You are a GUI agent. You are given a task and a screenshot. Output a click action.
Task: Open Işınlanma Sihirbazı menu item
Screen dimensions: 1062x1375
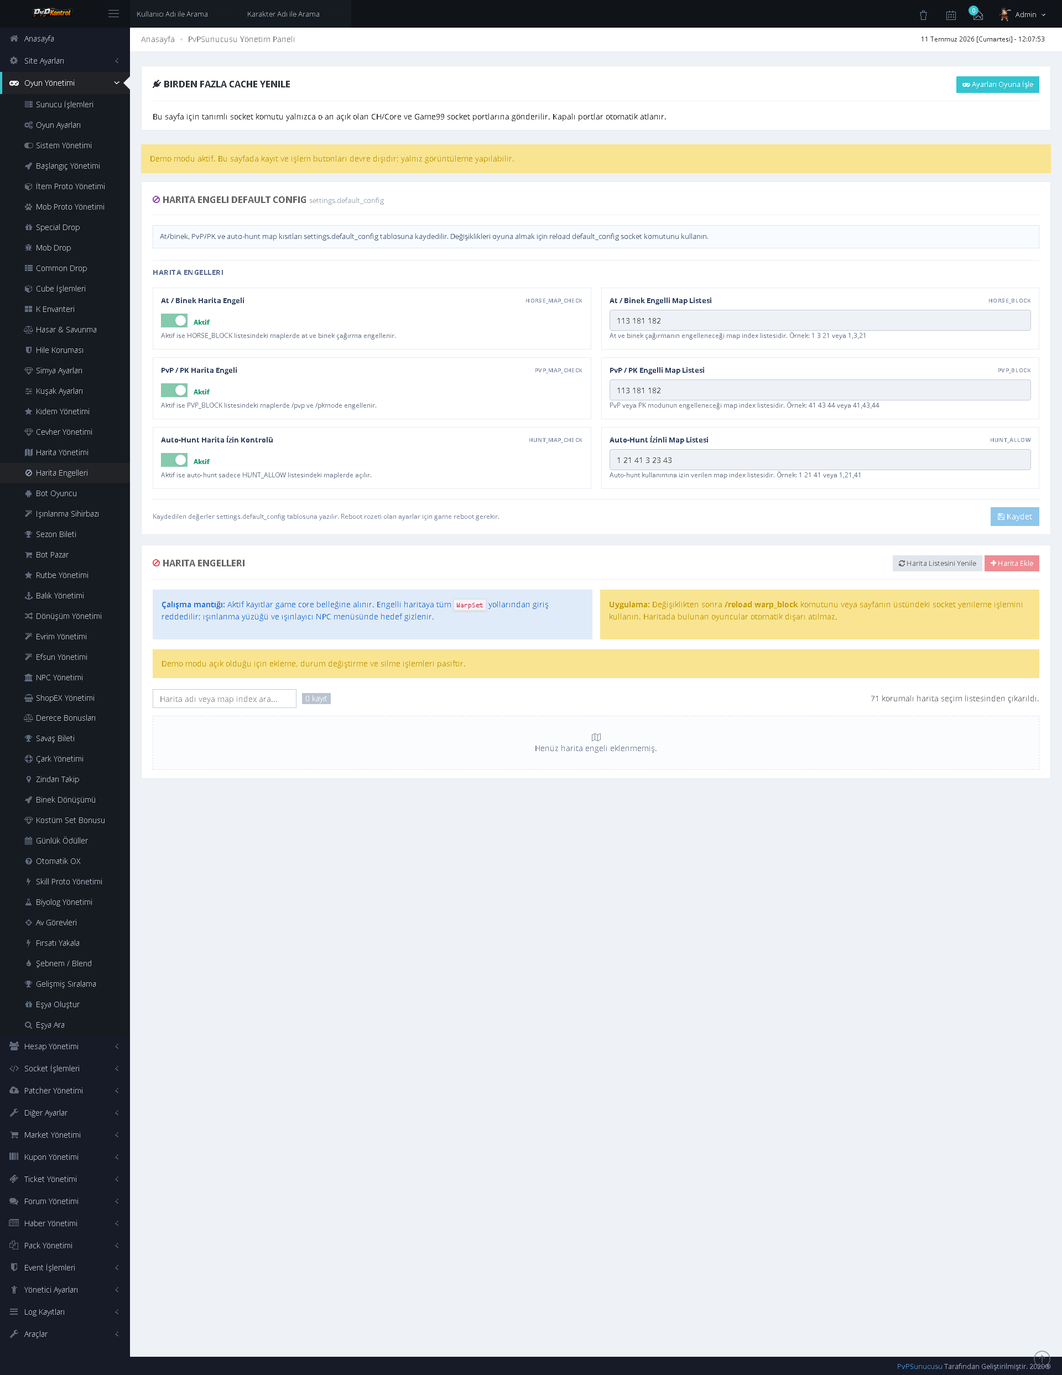(x=65, y=514)
